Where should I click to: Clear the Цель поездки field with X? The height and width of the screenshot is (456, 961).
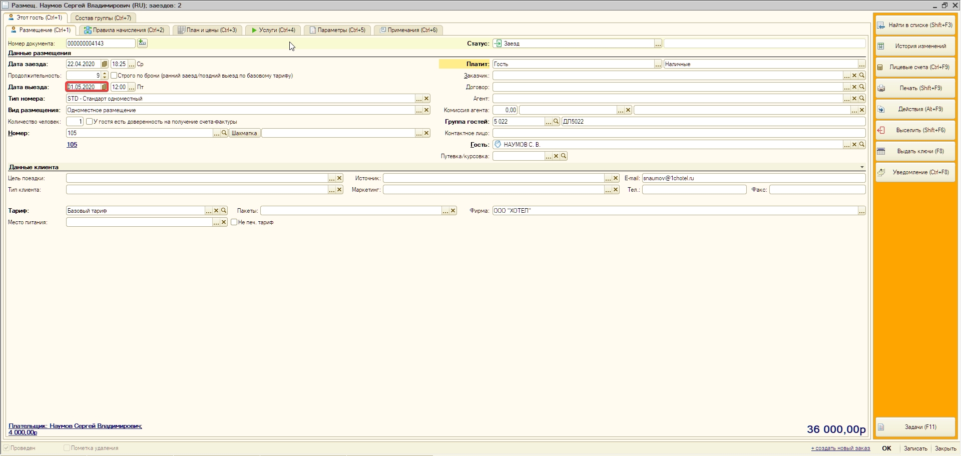click(x=339, y=178)
